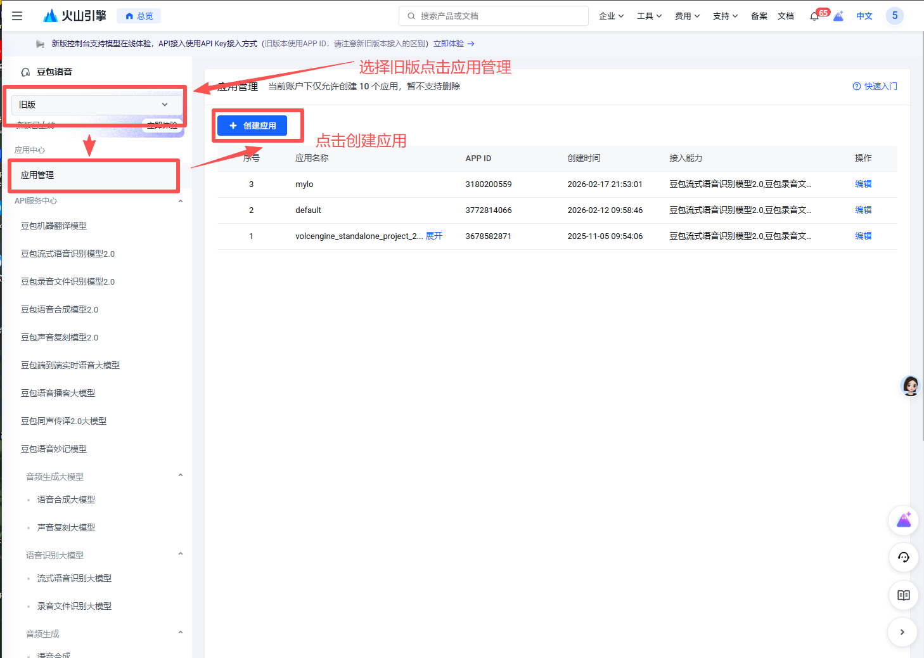Open 豆包同声传译2.0大模型

64,421
